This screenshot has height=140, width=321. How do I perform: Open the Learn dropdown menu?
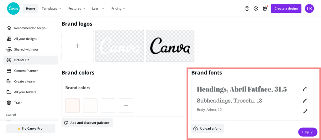pos(98,8)
